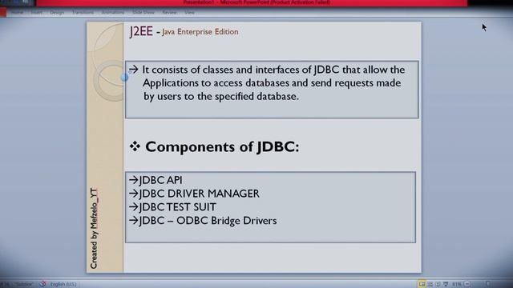Screen dimensions: 513x288
Task: Open the Animations ribbon tab
Action: 113,13
